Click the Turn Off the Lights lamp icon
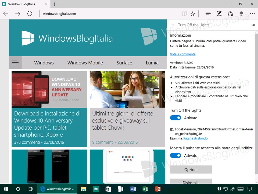Screen dimensions: 258x194 click(241, 13)
